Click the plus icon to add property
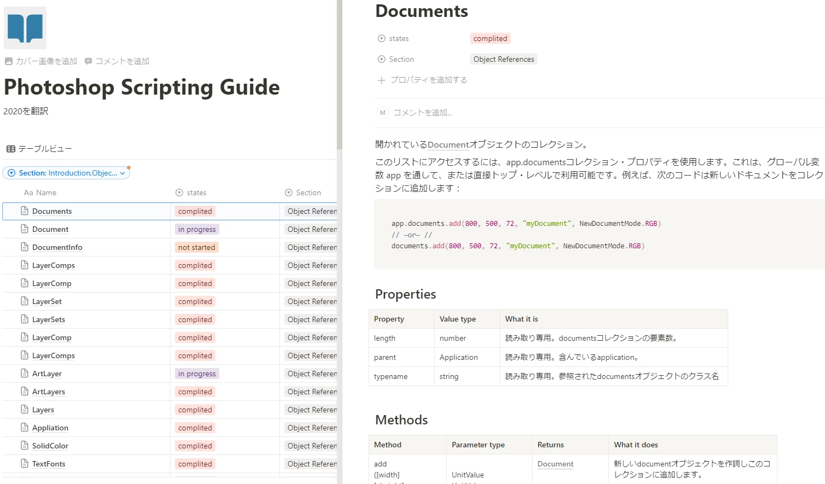 (x=382, y=80)
